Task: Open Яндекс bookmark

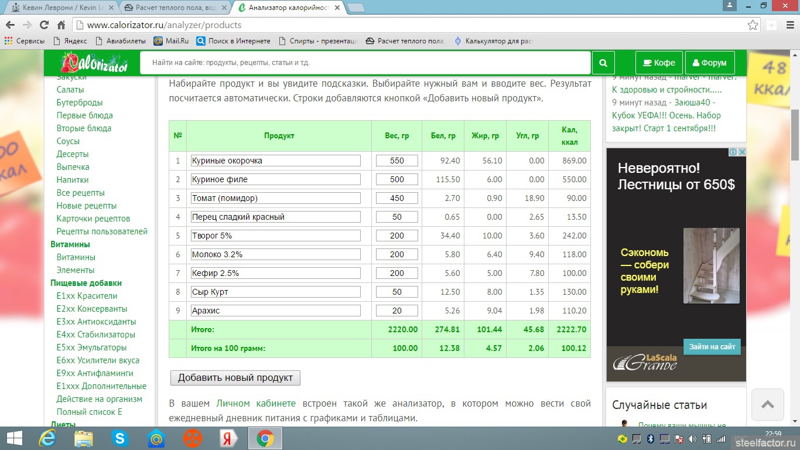Action: [x=70, y=41]
